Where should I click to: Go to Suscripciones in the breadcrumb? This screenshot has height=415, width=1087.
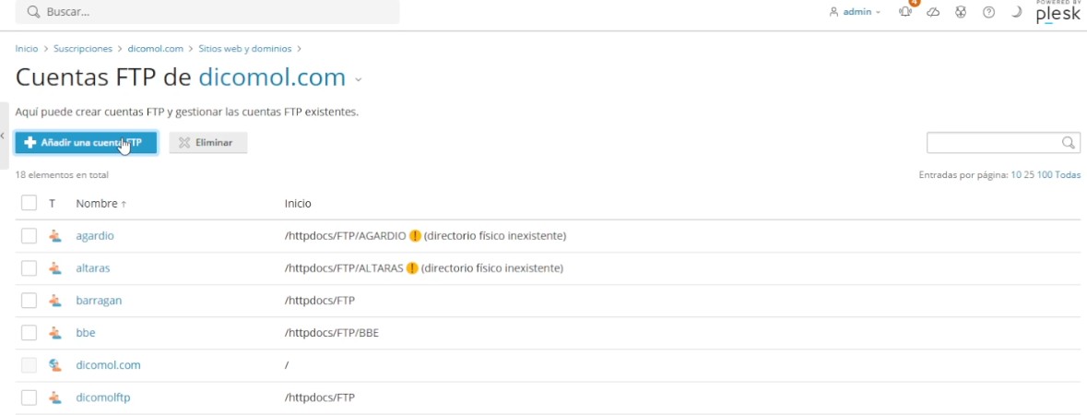tap(82, 49)
